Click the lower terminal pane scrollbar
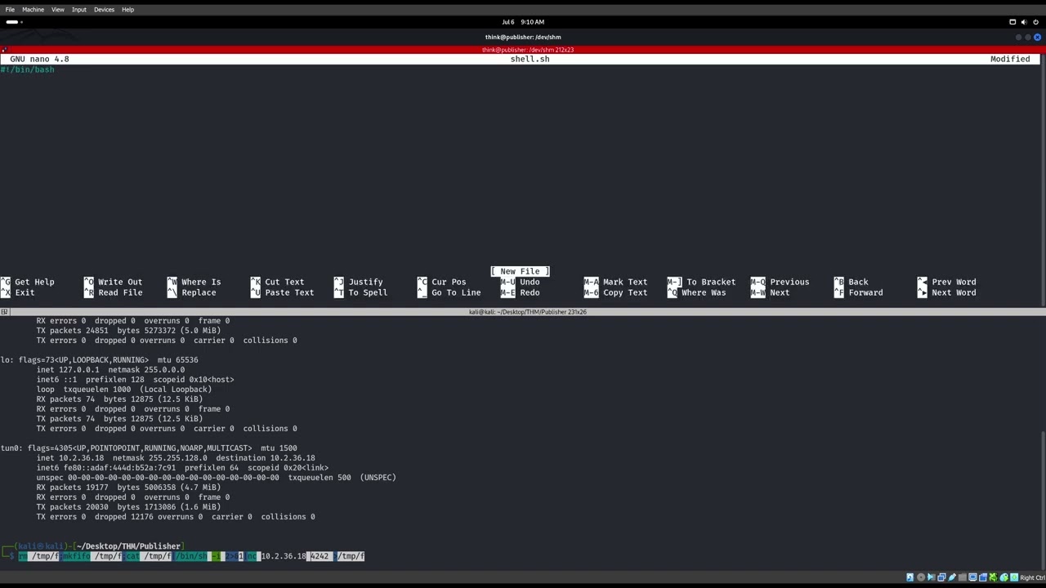Screen dimensions: 1046x588 (1043, 500)
